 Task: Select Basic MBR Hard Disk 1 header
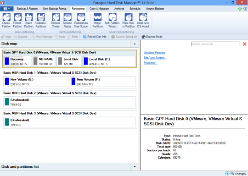(50, 73)
